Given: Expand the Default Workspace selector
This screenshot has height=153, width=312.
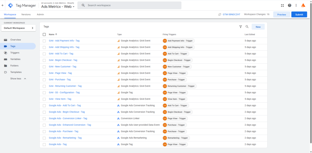Looking at the screenshot, I should pos(19,28).
